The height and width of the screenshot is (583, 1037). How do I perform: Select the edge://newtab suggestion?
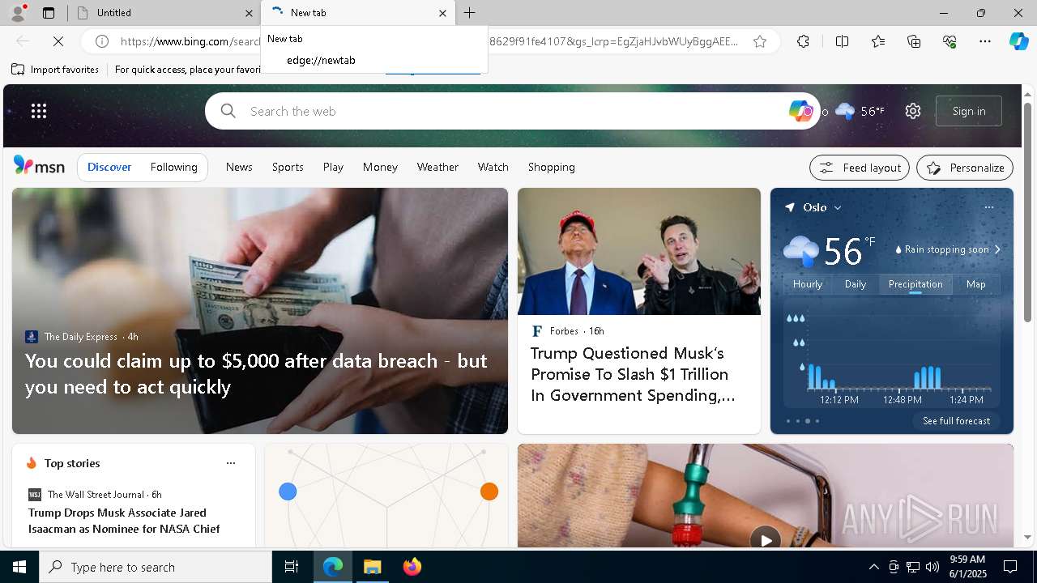click(374, 60)
